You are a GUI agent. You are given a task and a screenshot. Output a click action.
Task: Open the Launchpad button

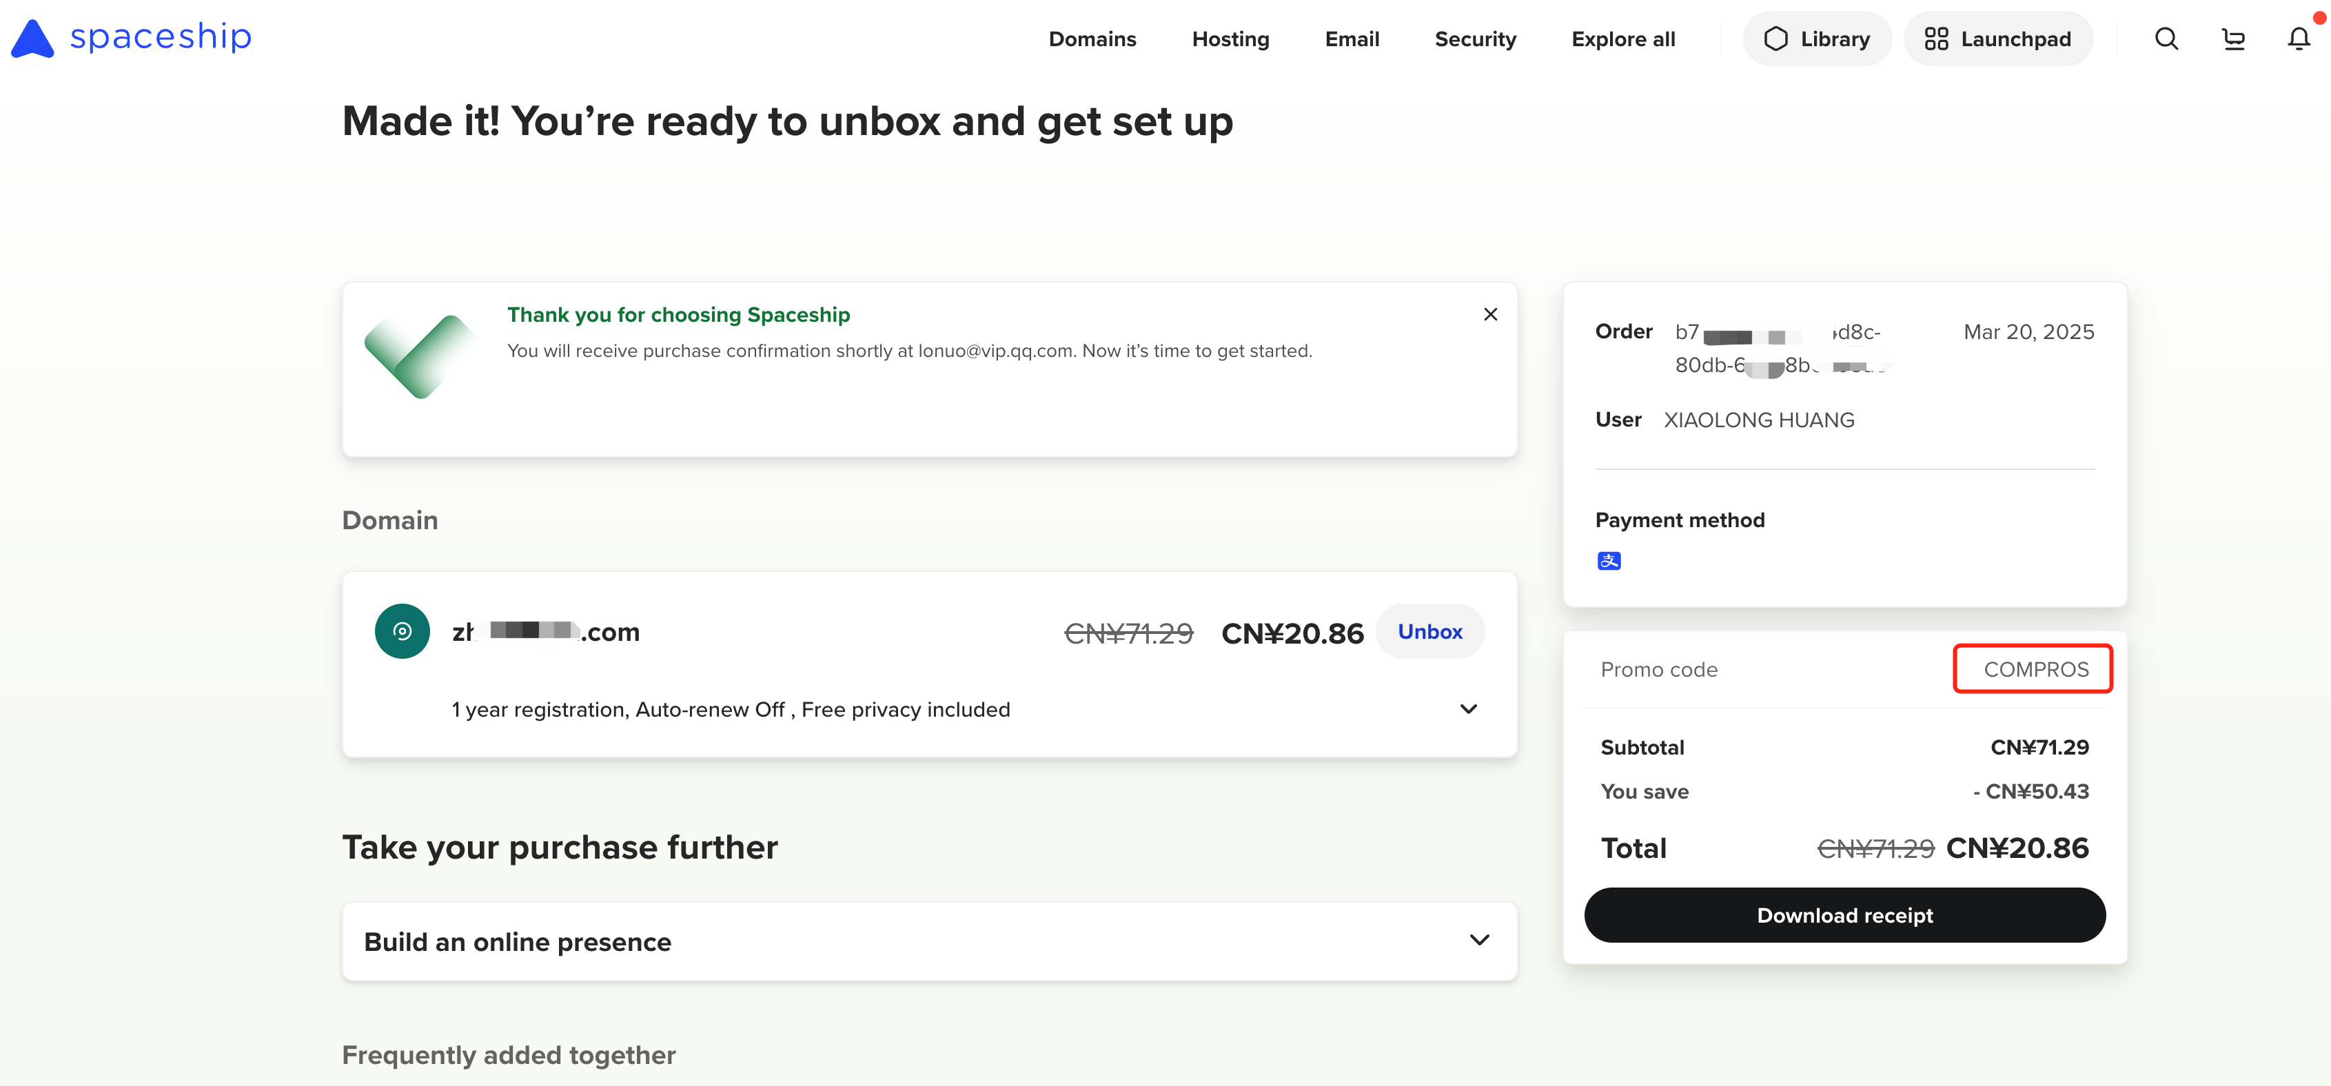pyautogui.click(x=1998, y=39)
